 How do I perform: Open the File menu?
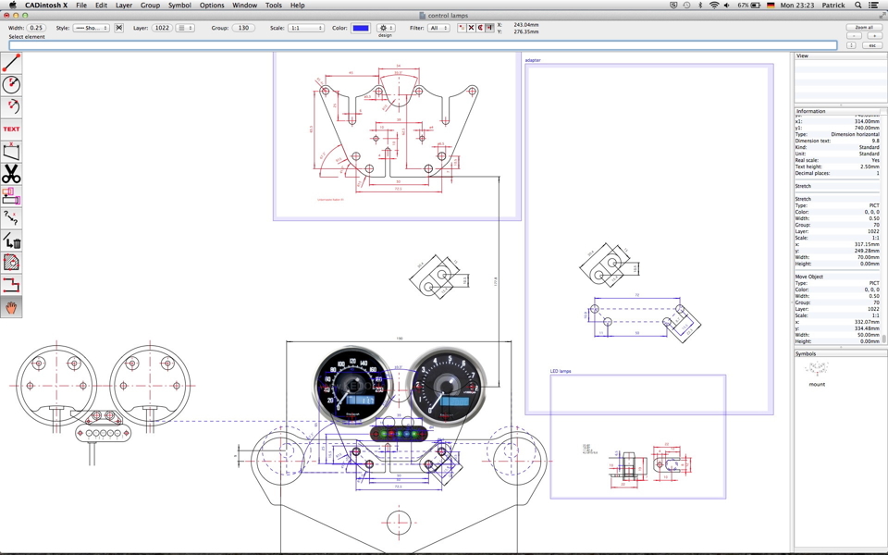pos(81,6)
